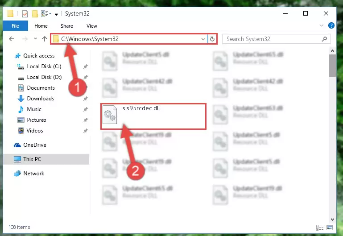Select OneDrive in navigation pane
This screenshot has width=343, height=236.
point(35,145)
